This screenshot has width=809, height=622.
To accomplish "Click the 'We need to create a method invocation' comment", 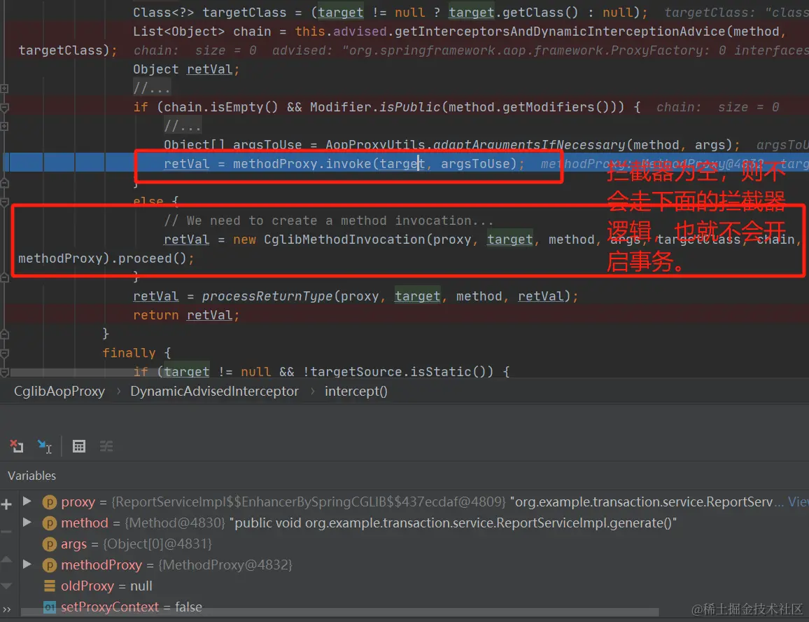I will (x=329, y=221).
